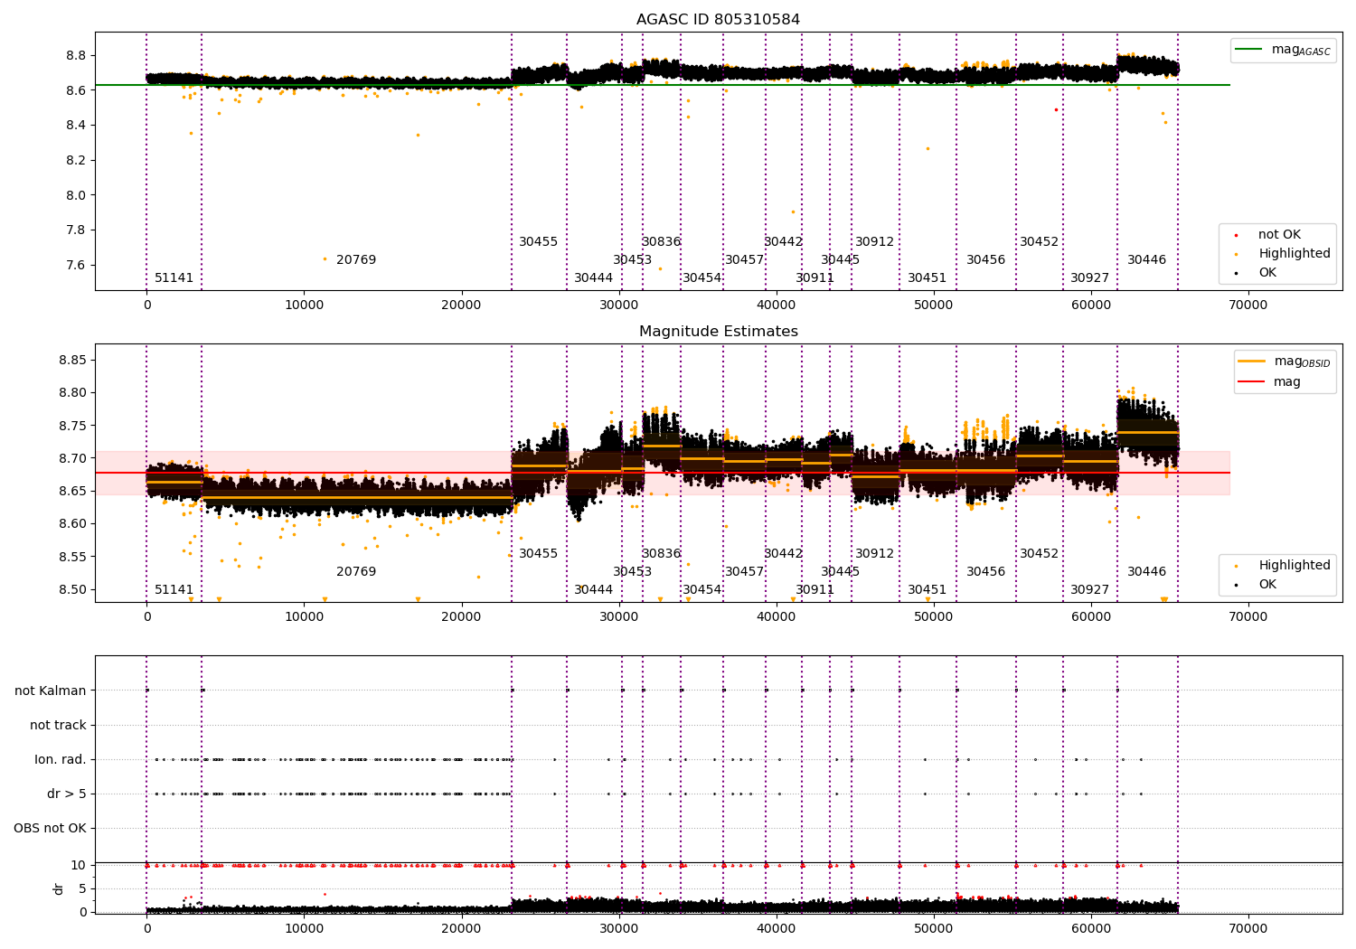1356x949 pixels.
Task: Click the 'not track' axis label
Action: 58,725
